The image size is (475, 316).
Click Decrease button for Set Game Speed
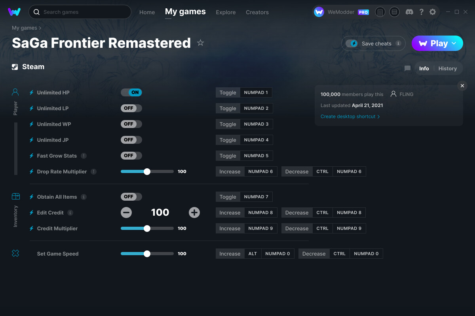point(314,254)
